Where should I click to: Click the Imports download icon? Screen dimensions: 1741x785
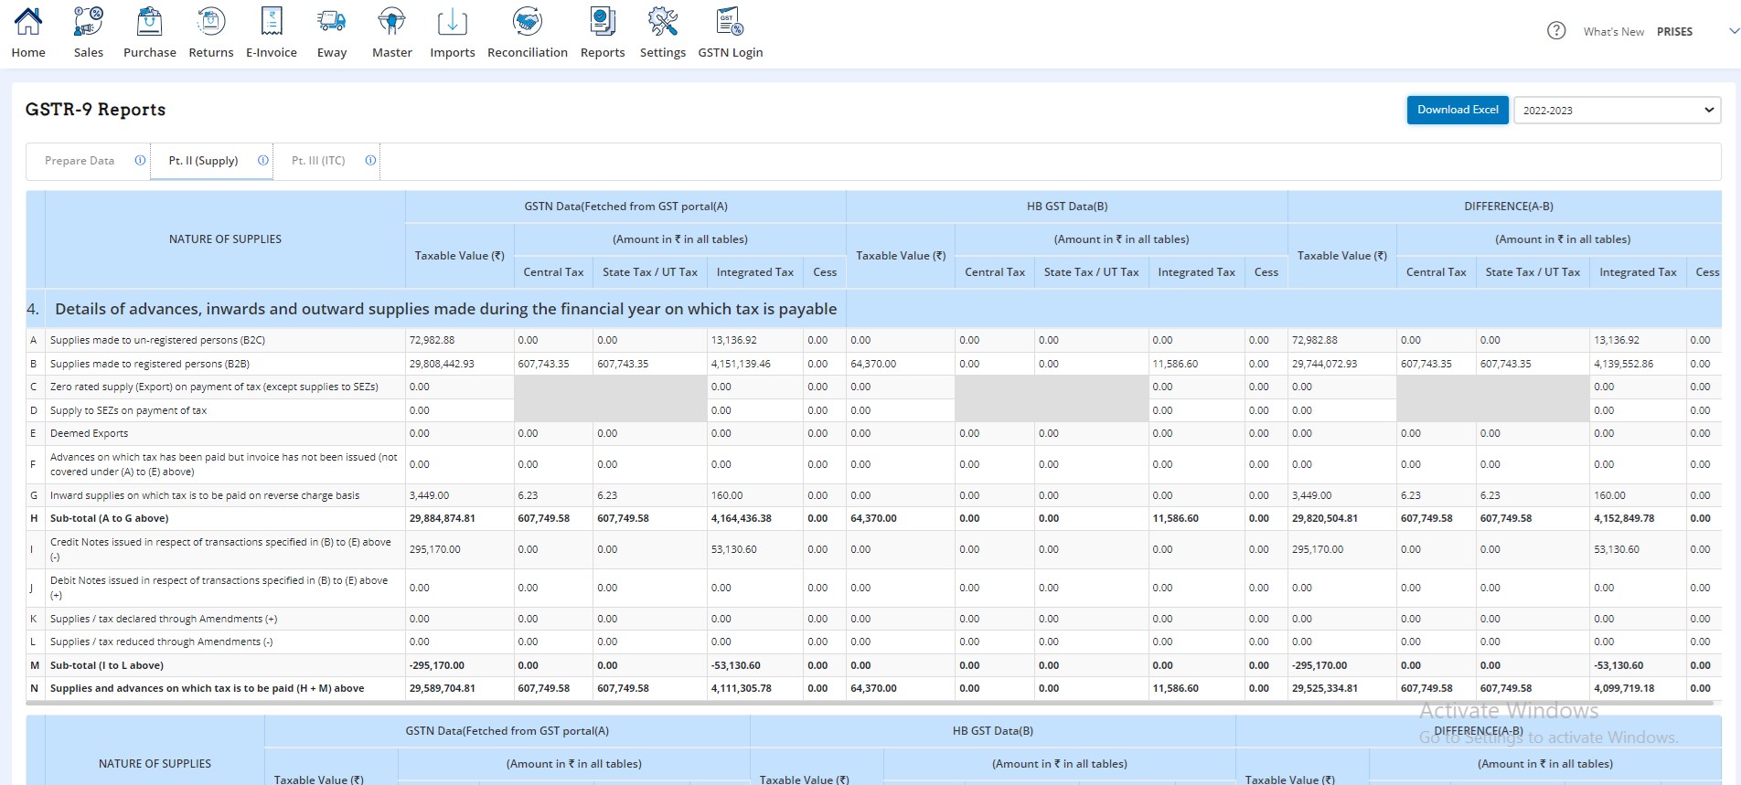click(x=453, y=22)
